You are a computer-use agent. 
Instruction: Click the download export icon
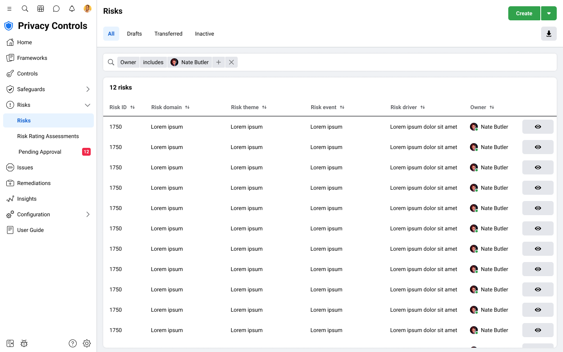[x=549, y=34]
